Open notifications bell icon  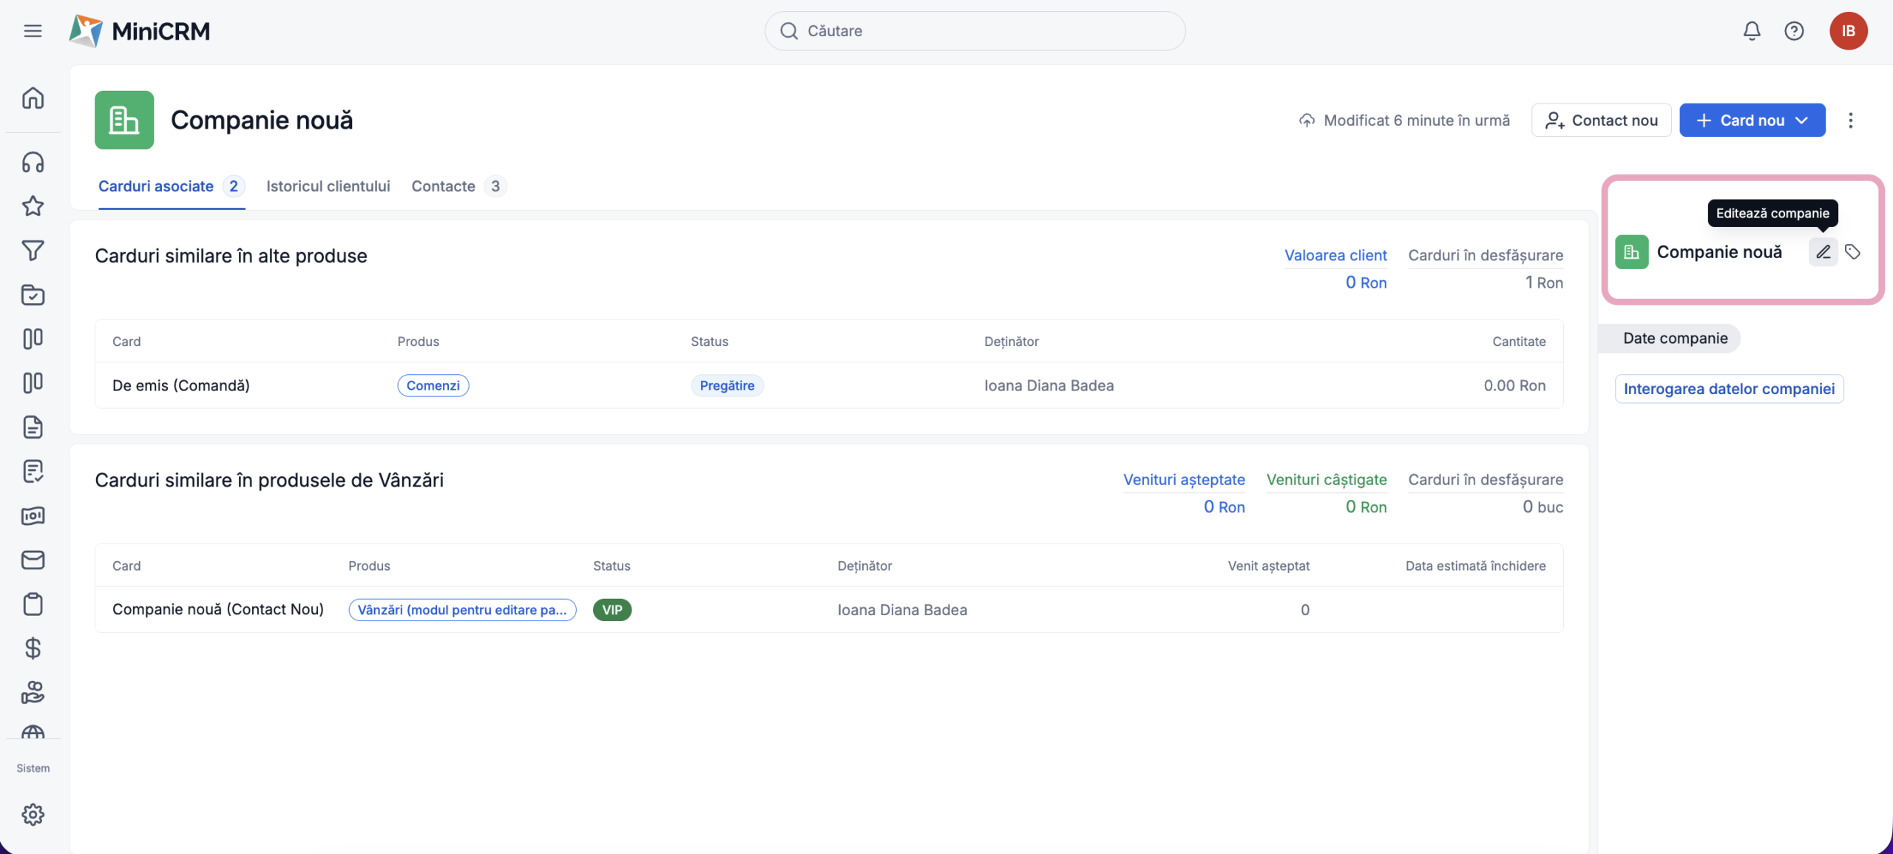pos(1751,31)
